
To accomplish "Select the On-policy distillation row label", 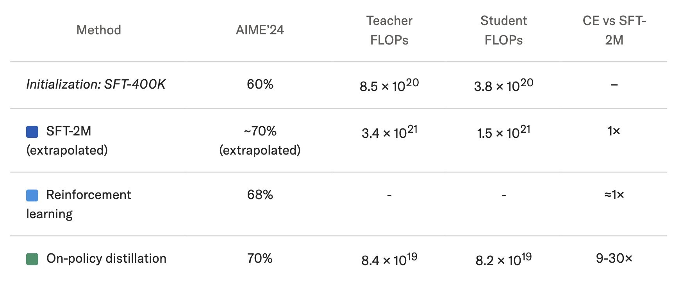I will click(106, 258).
